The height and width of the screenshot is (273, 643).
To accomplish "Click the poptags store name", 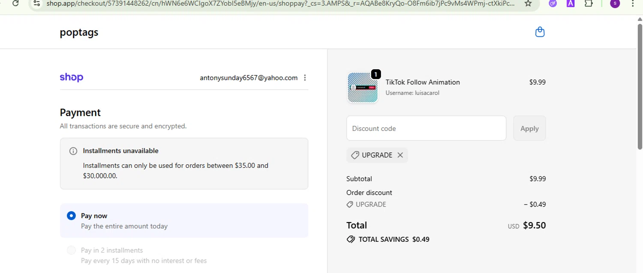I will pyautogui.click(x=79, y=33).
